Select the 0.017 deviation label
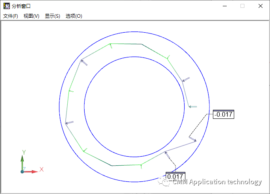 pyautogui.click(x=176, y=176)
